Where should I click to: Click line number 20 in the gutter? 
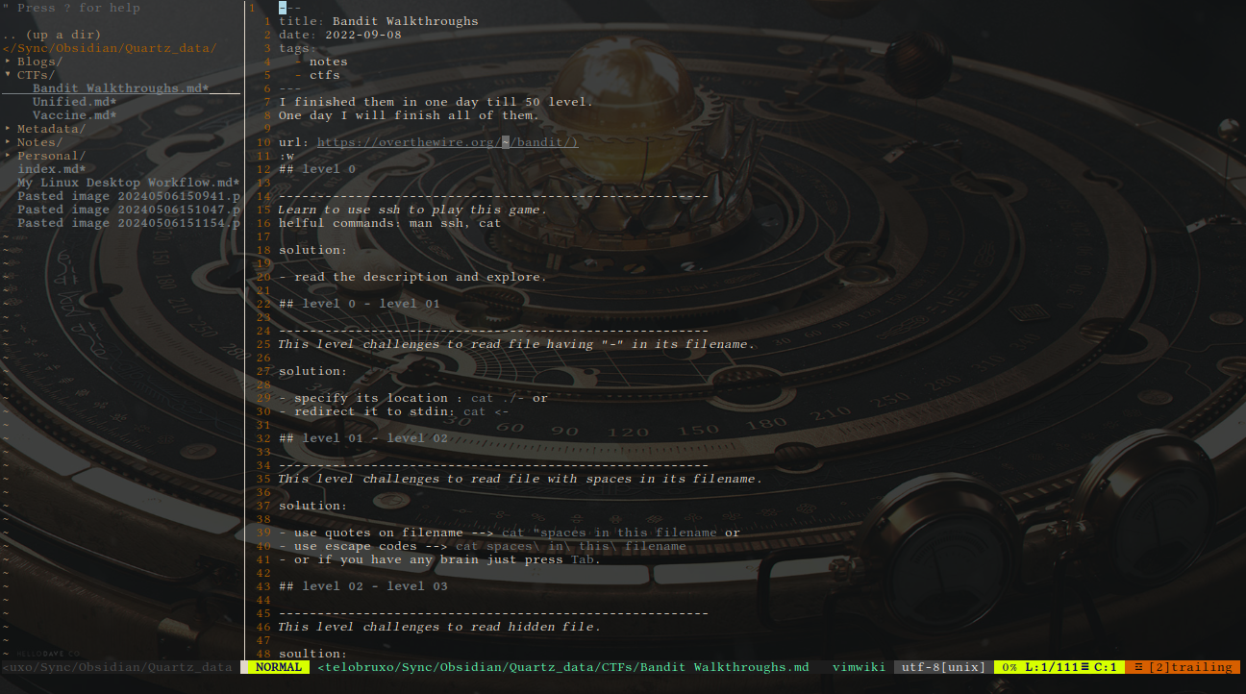tap(263, 277)
